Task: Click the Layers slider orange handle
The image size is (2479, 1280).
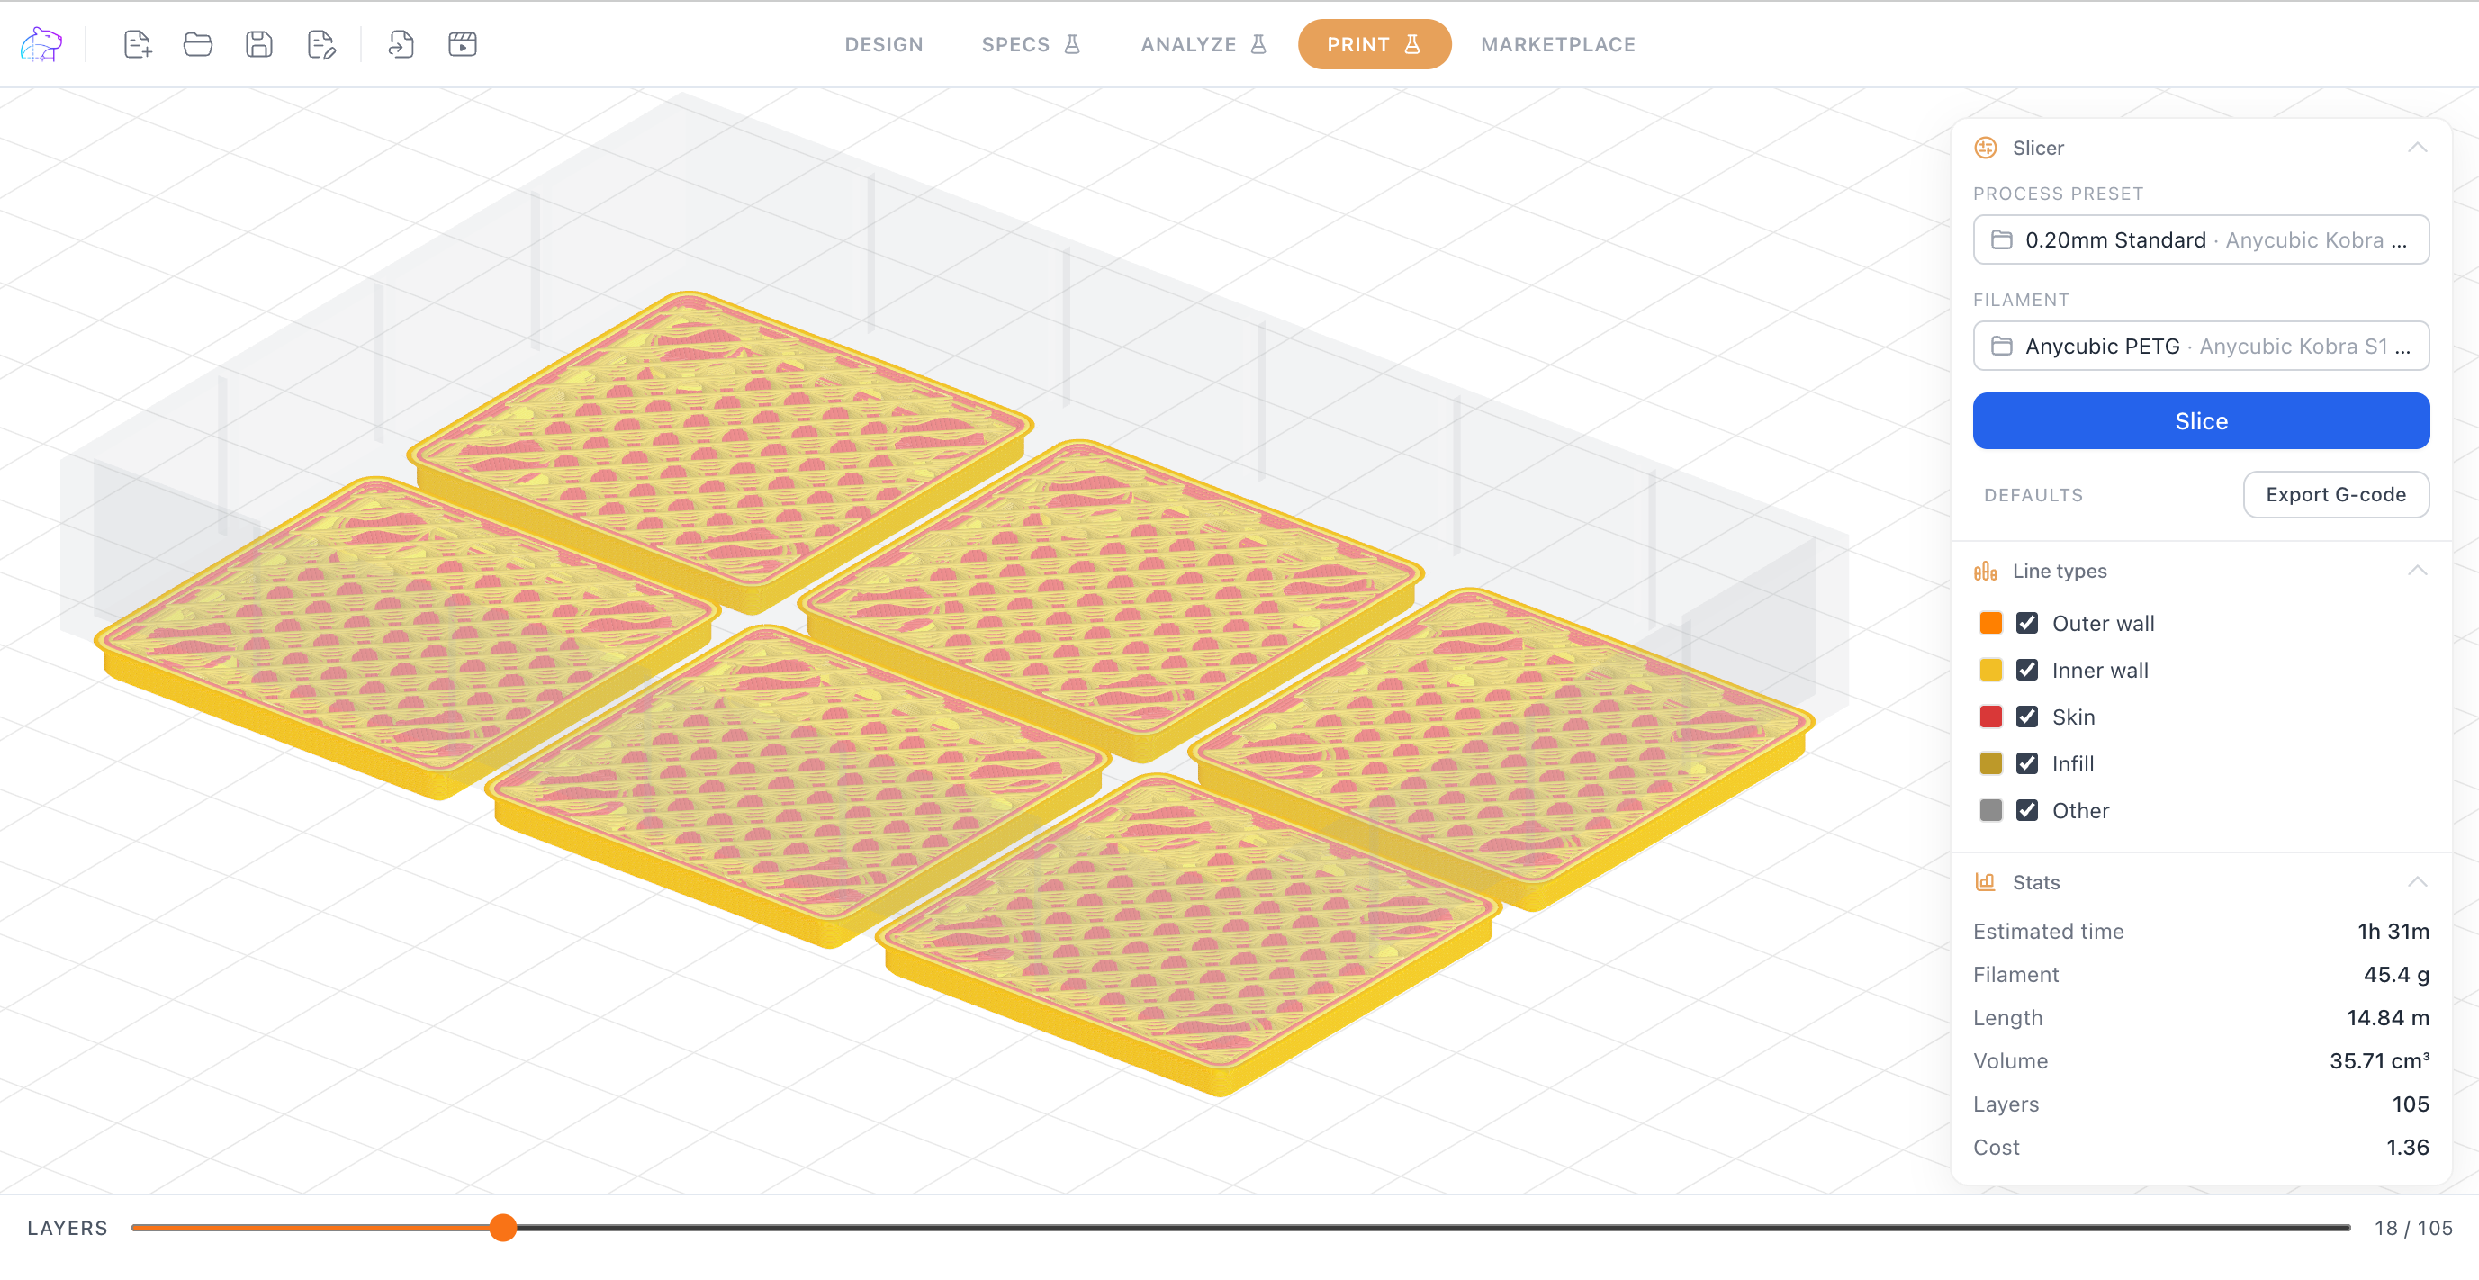Action: [502, 1227]
